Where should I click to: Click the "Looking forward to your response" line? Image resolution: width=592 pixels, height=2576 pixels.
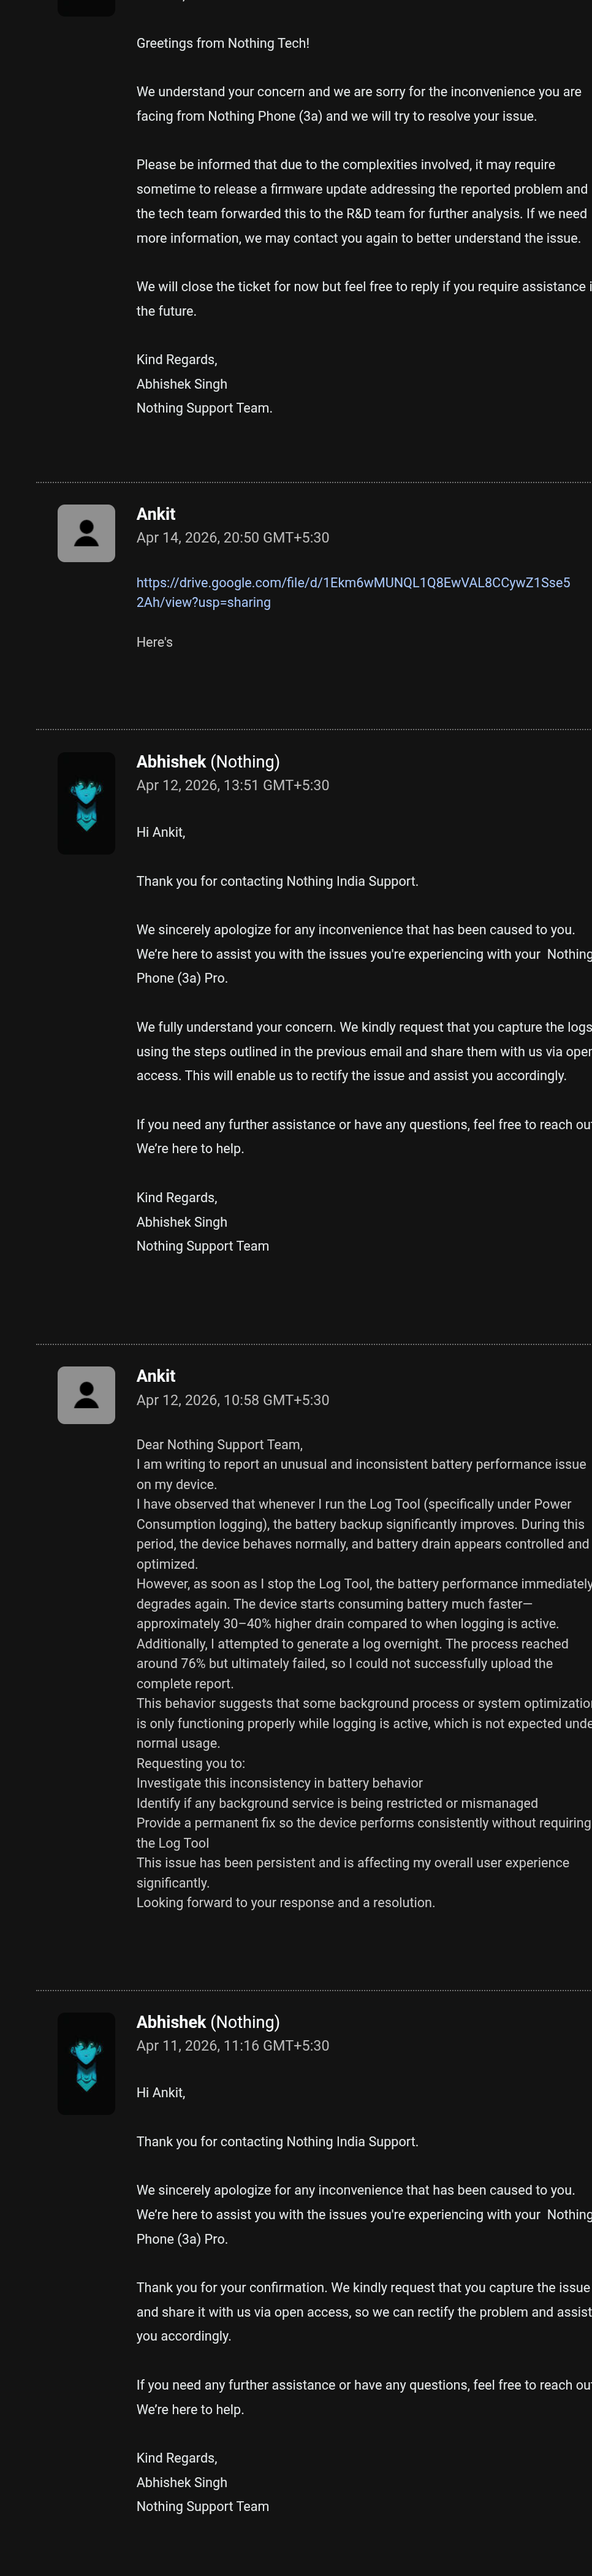(x=285, y=1902)
